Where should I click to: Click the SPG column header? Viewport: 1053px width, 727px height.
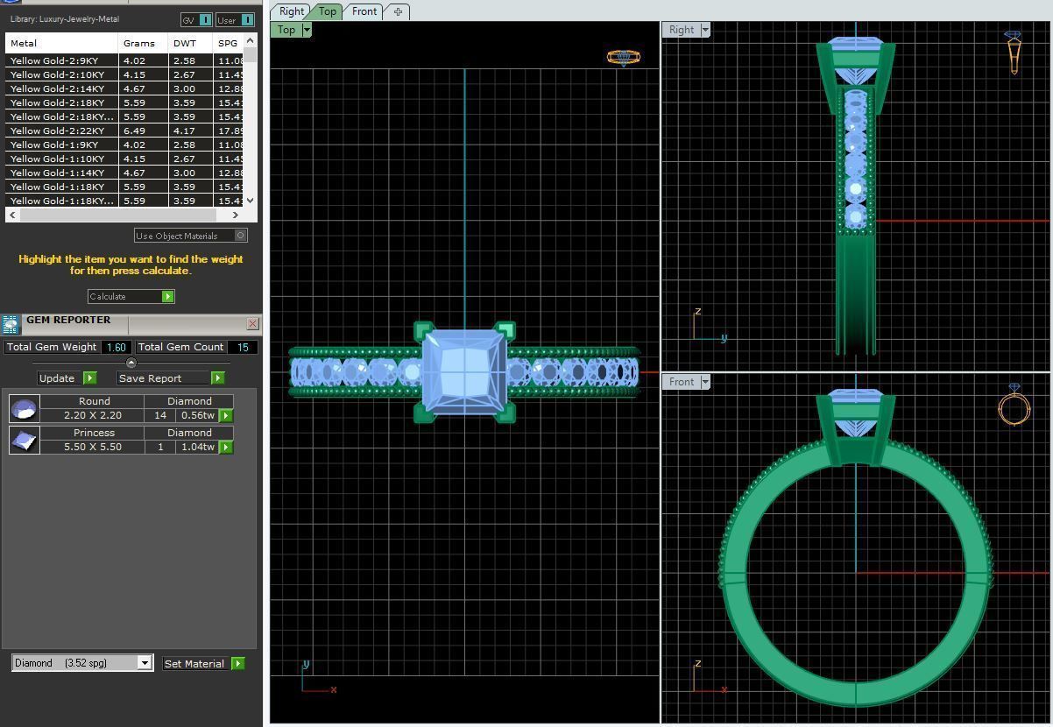point(228,43)
